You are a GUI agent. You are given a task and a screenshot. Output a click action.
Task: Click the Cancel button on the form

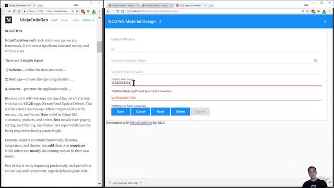[140, 111]
